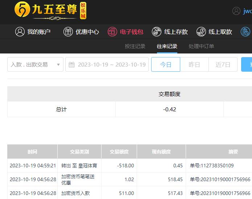Switch to 投注记录 tab
252x199 pixels.
point(135,46)
